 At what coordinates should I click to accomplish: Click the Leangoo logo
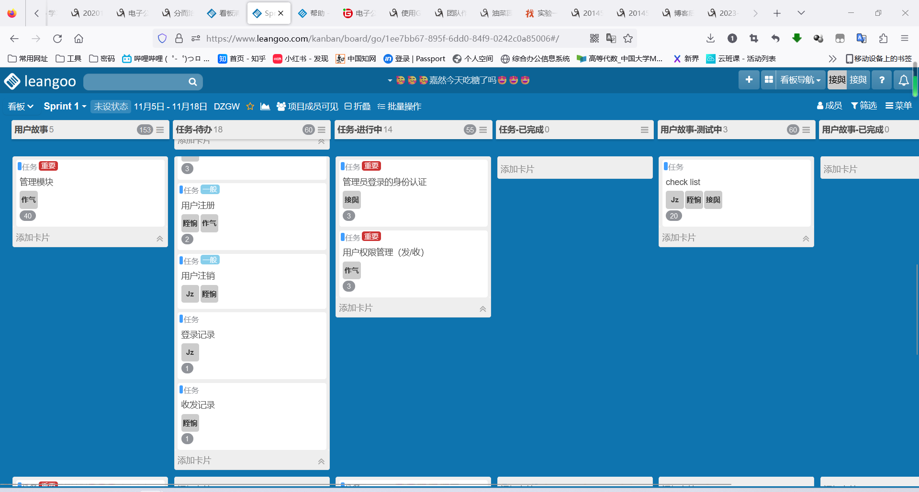[x=40, y=81]
